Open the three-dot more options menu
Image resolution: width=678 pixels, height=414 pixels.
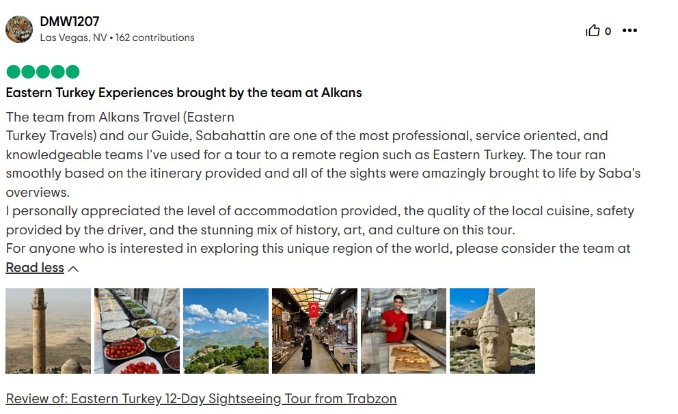point(629,31)
